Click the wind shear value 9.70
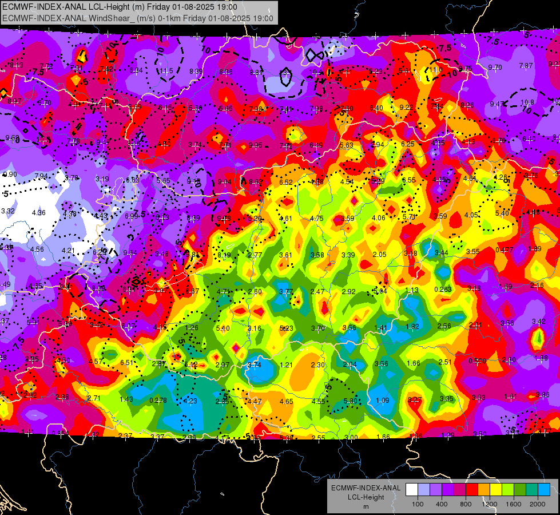The image size is (560, 515). click(x=495, y=67)
